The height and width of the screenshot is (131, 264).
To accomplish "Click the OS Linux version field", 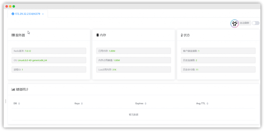I will pyautogui.click(x=49, y=60).
